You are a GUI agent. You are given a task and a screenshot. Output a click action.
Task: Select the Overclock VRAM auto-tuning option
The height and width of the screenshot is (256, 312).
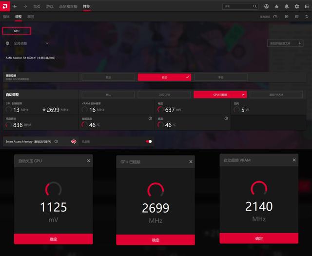click(276, 95)
